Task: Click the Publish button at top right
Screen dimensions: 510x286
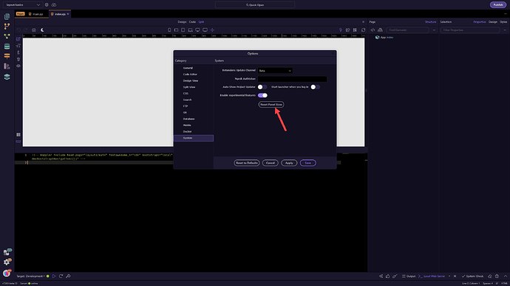Action: point(498,5)
